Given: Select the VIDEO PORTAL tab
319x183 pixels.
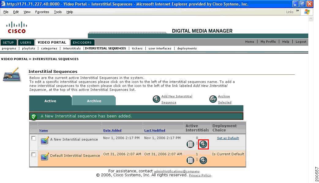Looking at the screenshot, I should [52, 42].
